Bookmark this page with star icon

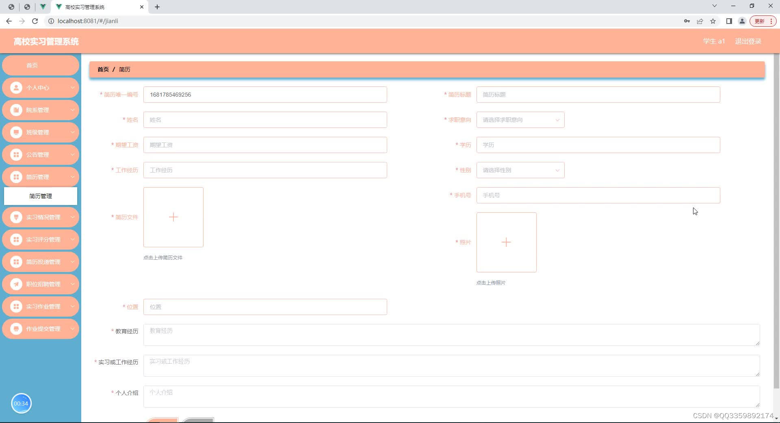pyautogui.click(x=713, y=21)
